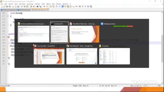The width and height of the screenshot is (164, 92).
Task: Toggle the highlighted Indent Guide icon
Action: pyautogui.click(x=63, y=6)
